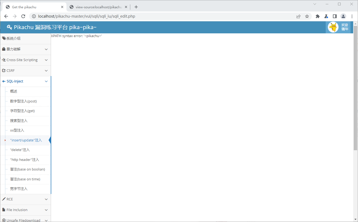Click the share page icon in address bar
The height and width of the screenshot is (222, 358).
pyautogui.click(x=298, y=16)
